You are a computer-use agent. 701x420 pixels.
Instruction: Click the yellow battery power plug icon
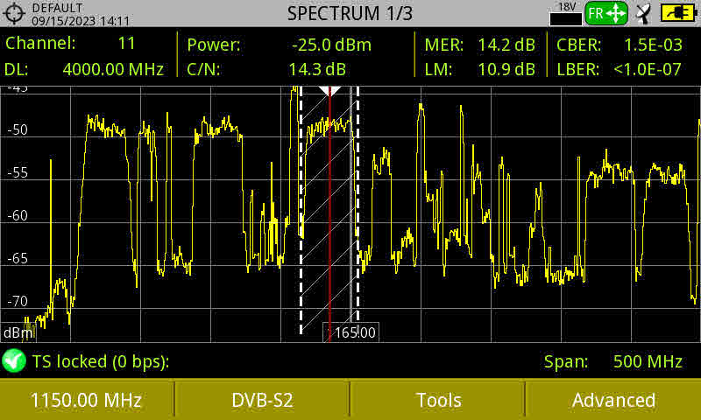678,13
